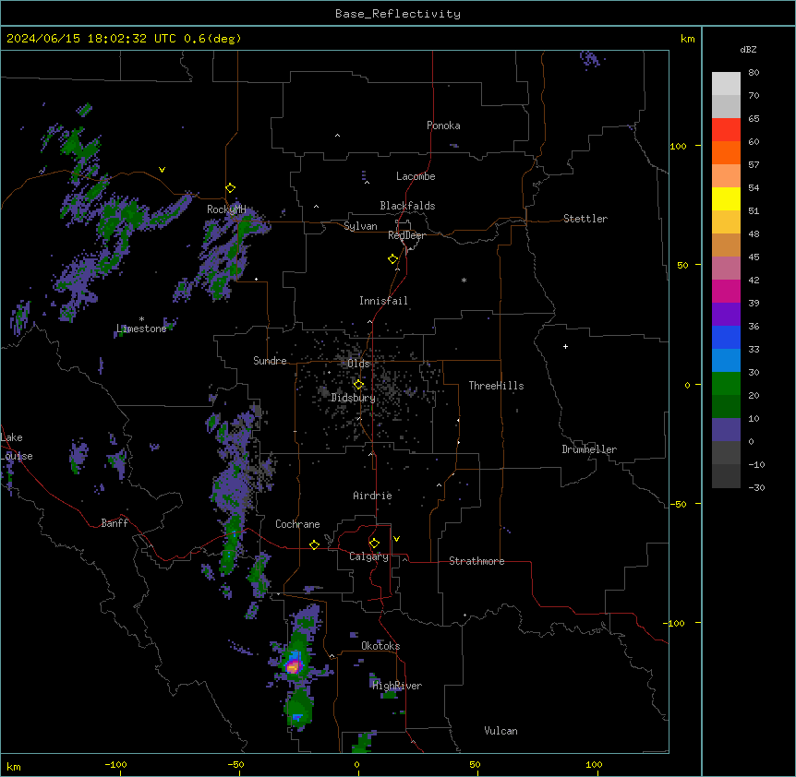
Task: Click the Banff label
Action: click(115, 523)
